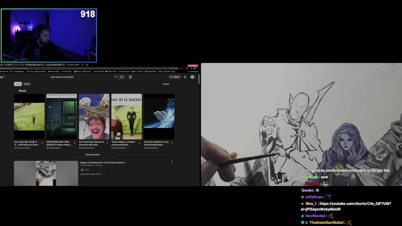402x226 pixels.
Task: Click title 'Mappa Animating One Punch Man Season 3'
Action: click(x=103, y=163)
